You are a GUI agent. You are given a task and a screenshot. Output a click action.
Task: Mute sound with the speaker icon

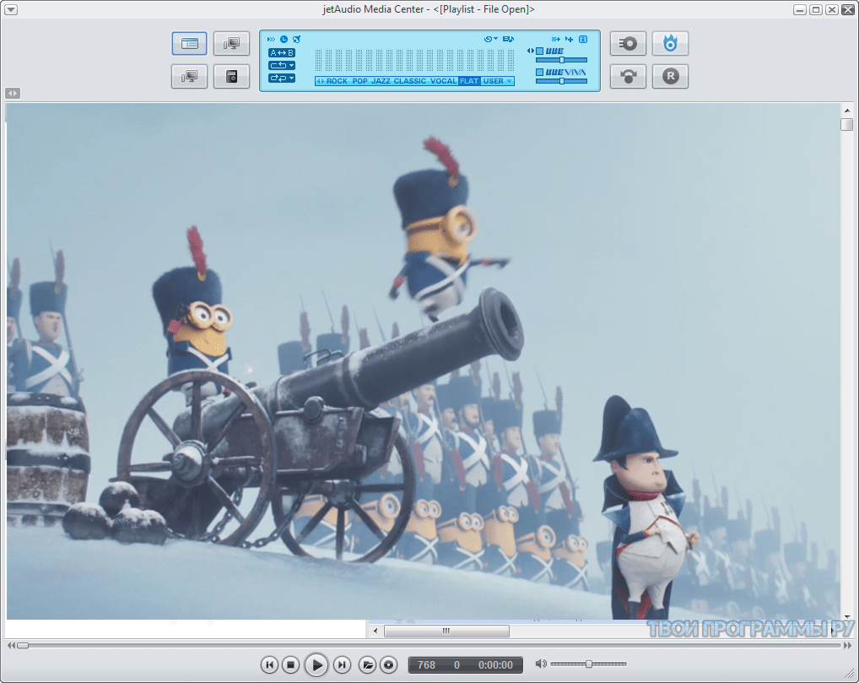coord(541,664)
